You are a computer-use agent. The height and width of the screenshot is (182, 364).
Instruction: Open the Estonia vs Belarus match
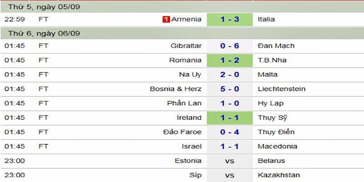tap(229, 161)
